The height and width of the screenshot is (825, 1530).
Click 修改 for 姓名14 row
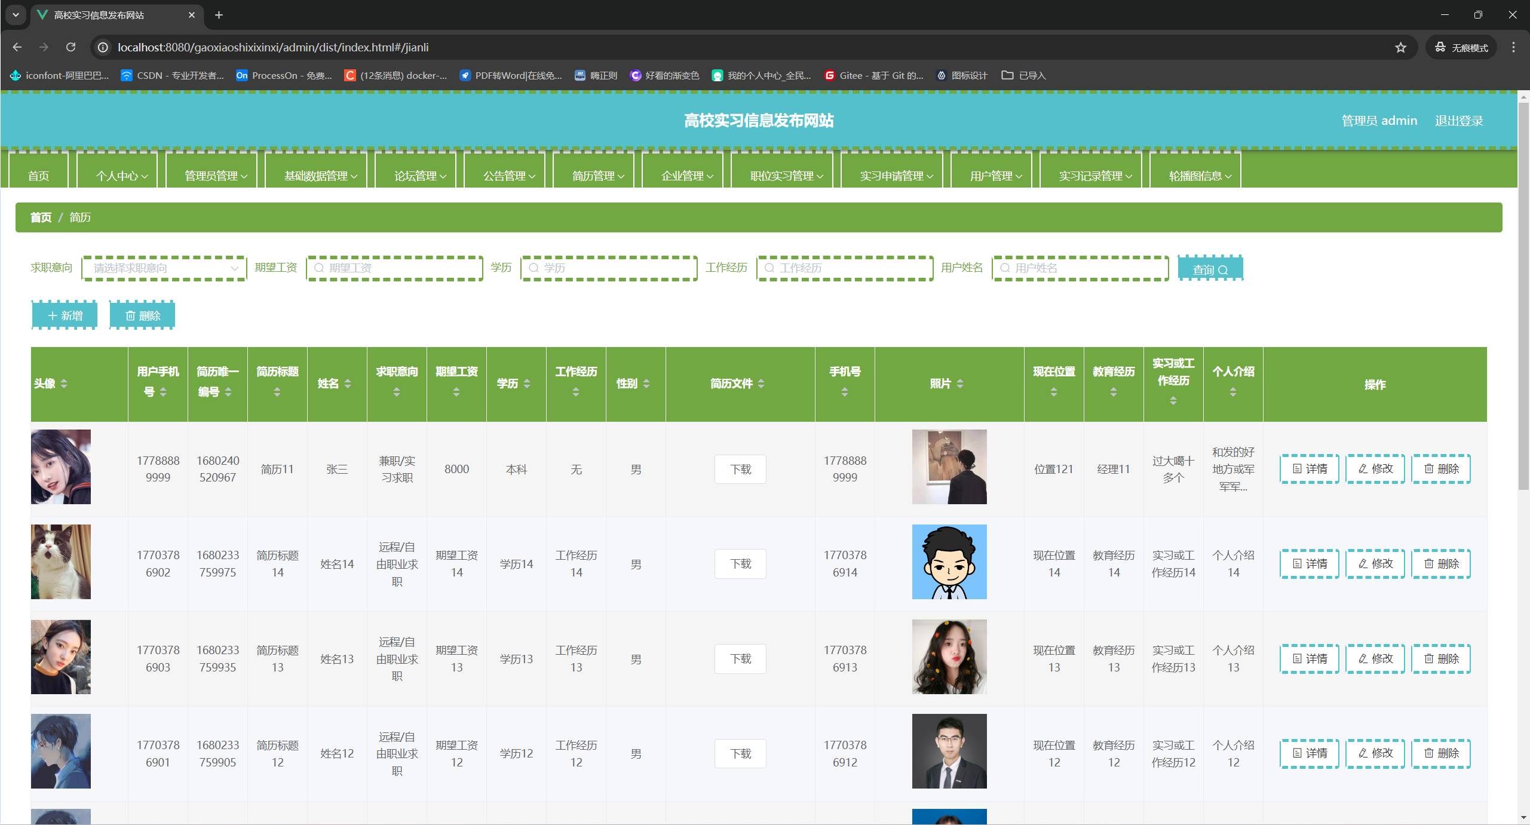[1375, 564]
